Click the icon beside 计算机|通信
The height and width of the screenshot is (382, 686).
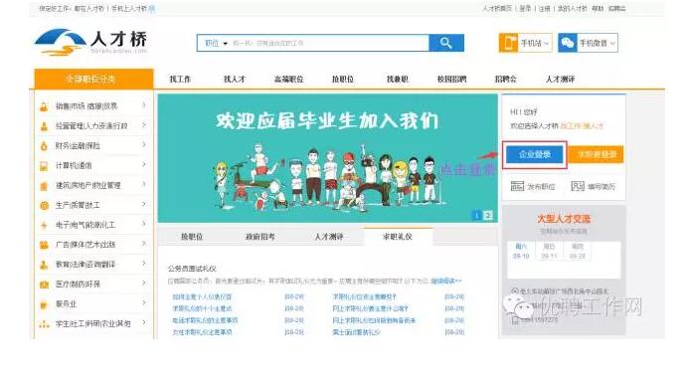[x=44, y=166]
